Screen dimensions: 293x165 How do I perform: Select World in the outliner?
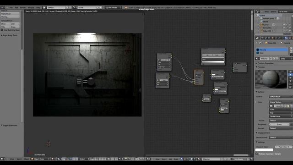(266, 22)
